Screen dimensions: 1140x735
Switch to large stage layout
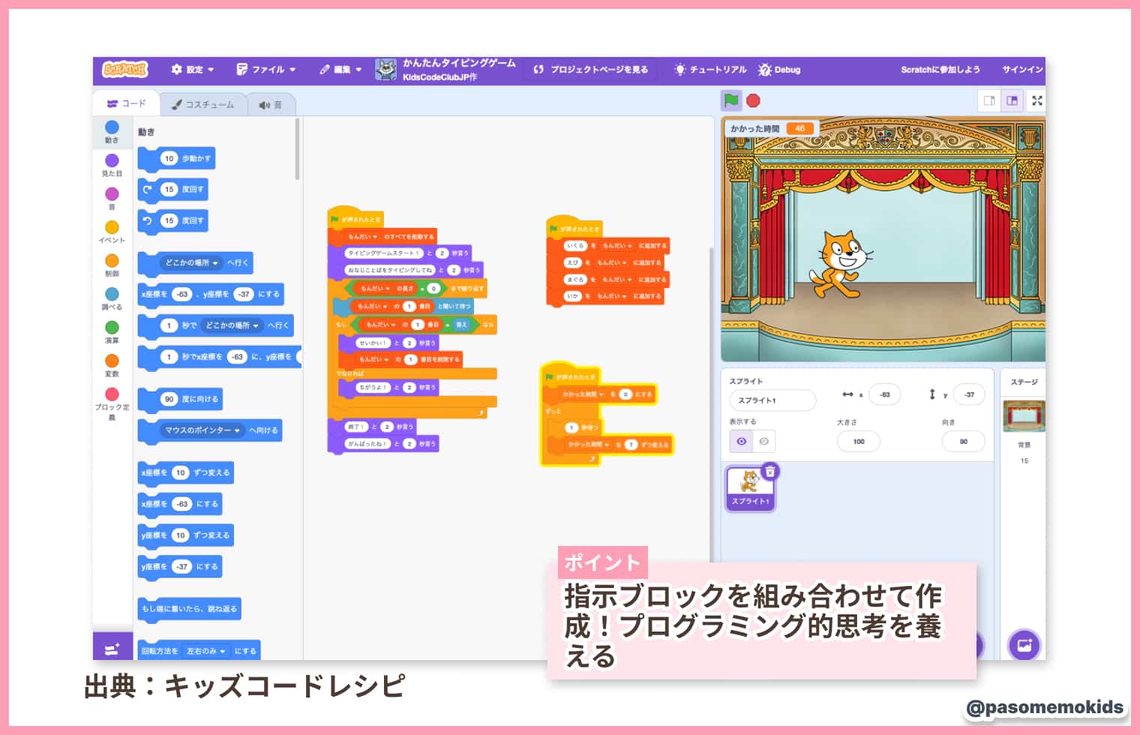1012,100
